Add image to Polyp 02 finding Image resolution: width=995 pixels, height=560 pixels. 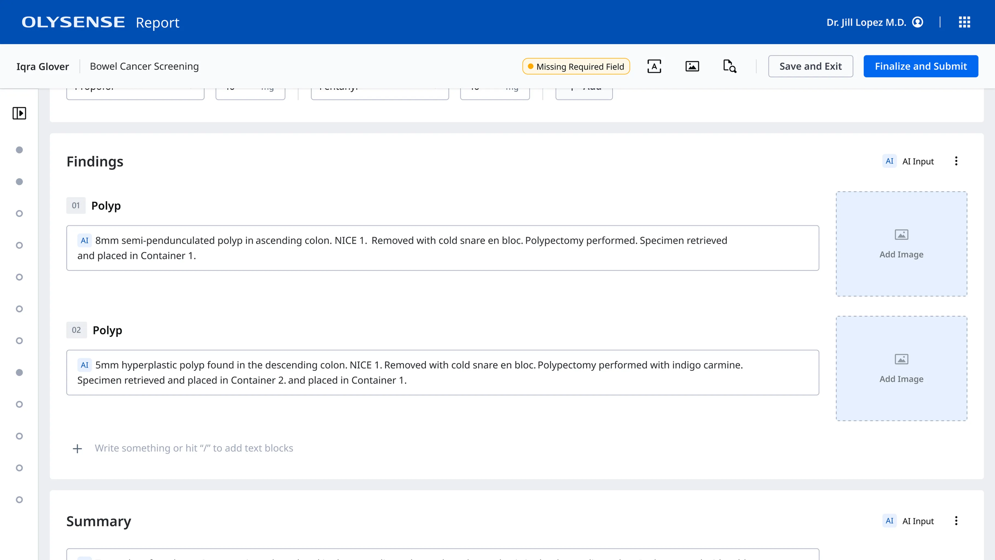(901, 368)
